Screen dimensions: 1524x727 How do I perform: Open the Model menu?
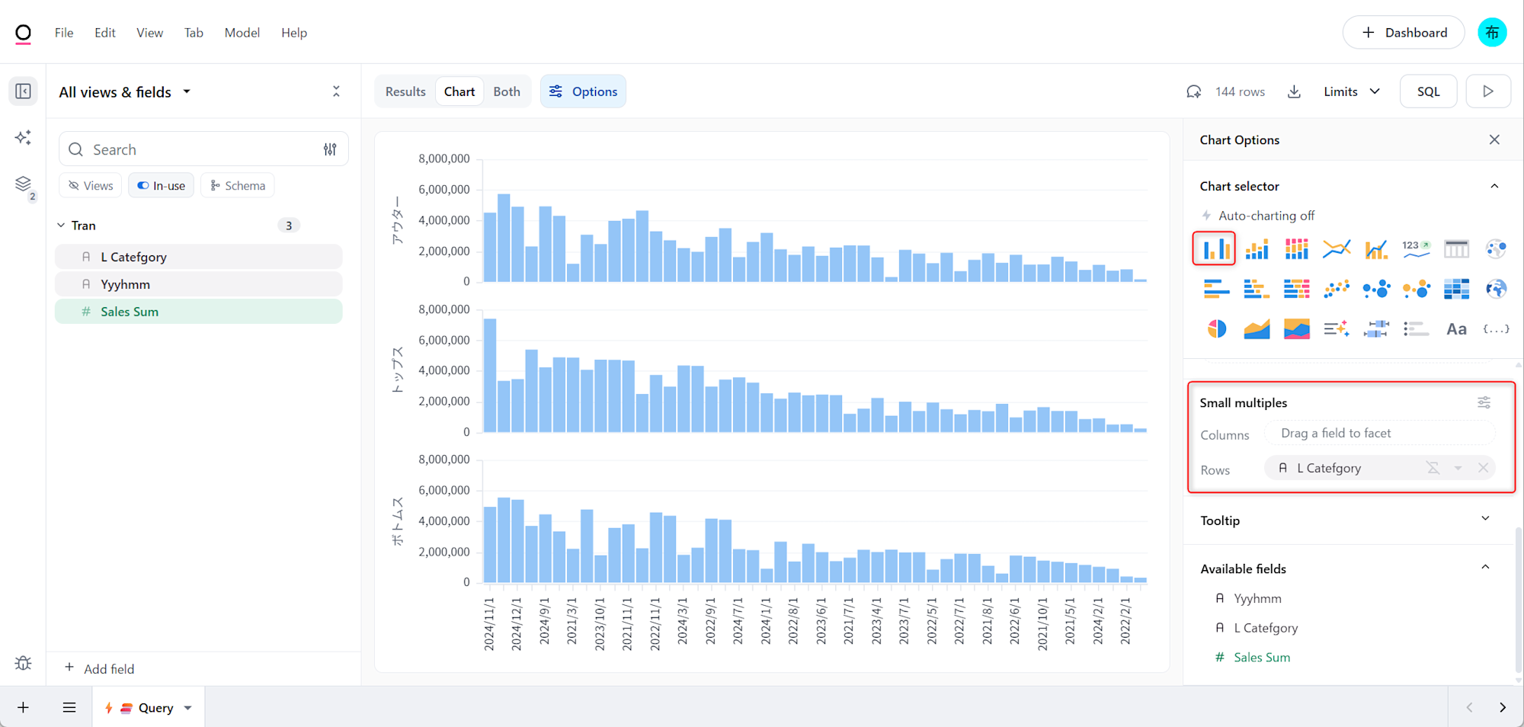tap(242, 33)
